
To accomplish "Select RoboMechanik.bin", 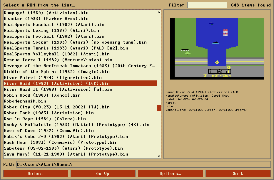I will tap(80, 101).
